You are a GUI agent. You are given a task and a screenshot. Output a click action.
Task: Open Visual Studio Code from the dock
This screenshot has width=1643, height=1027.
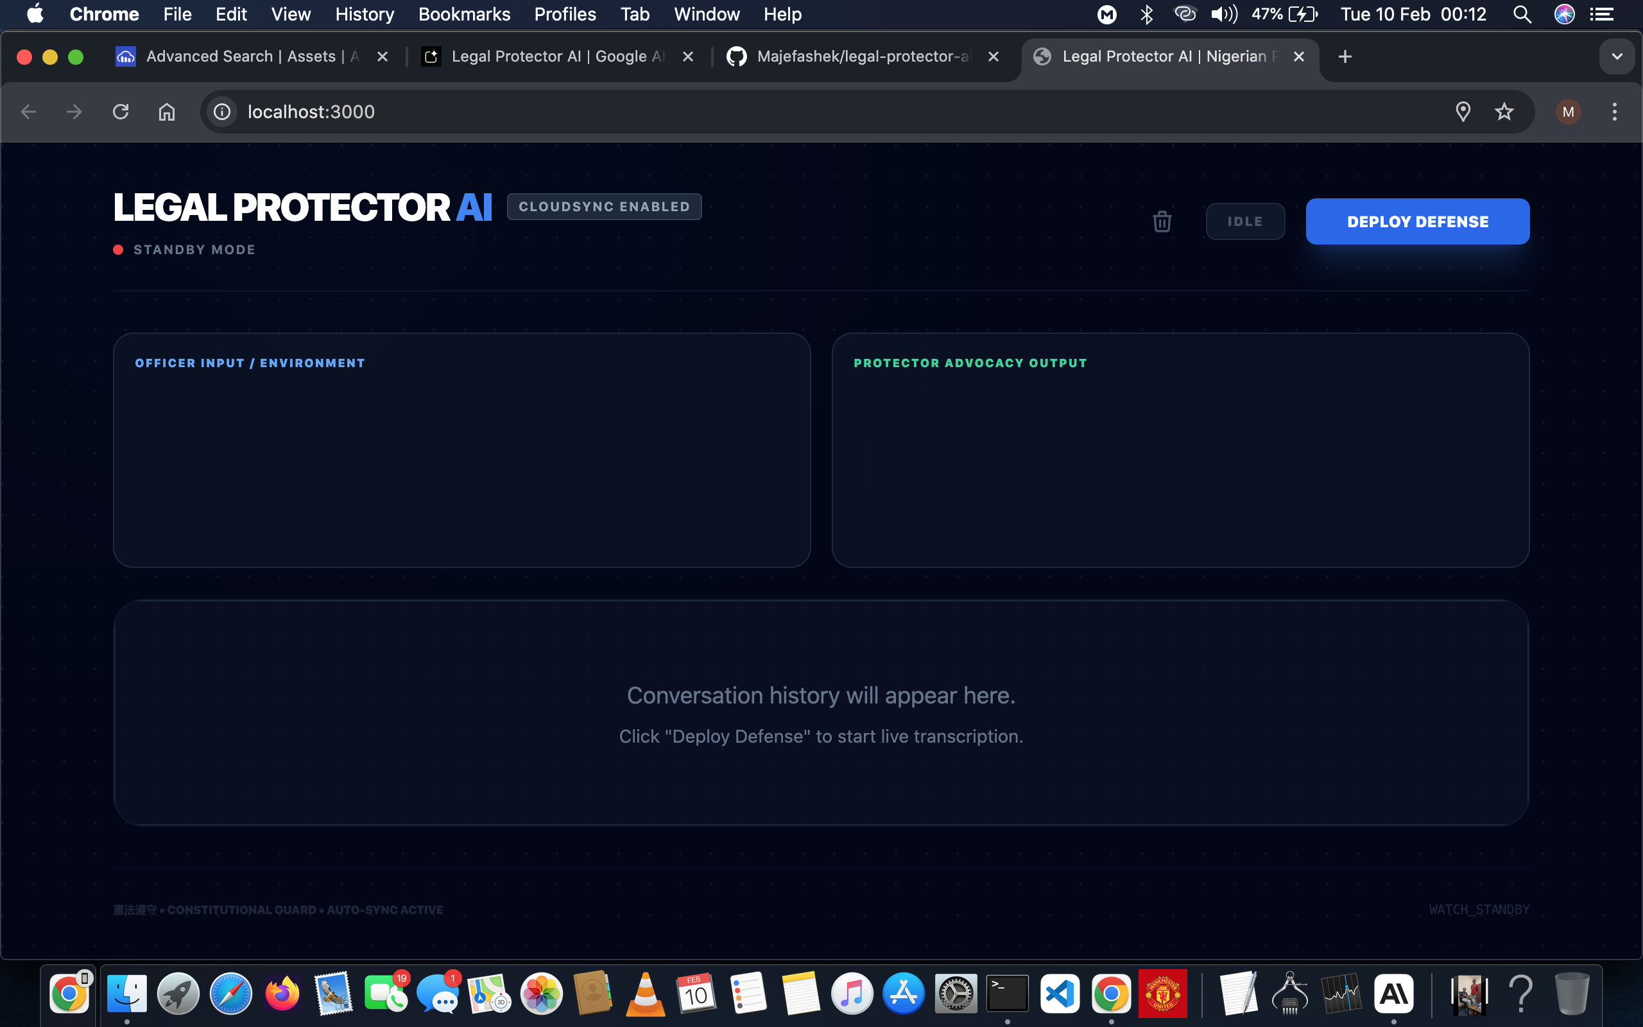coord(1059,994)
